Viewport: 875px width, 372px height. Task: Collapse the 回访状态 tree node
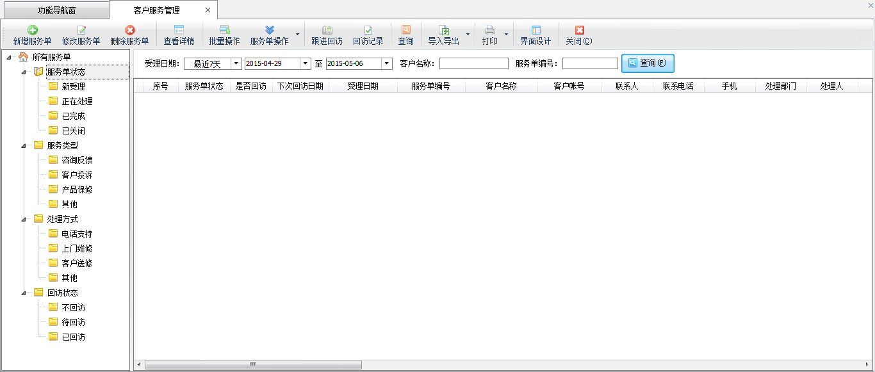pos(24,293)
